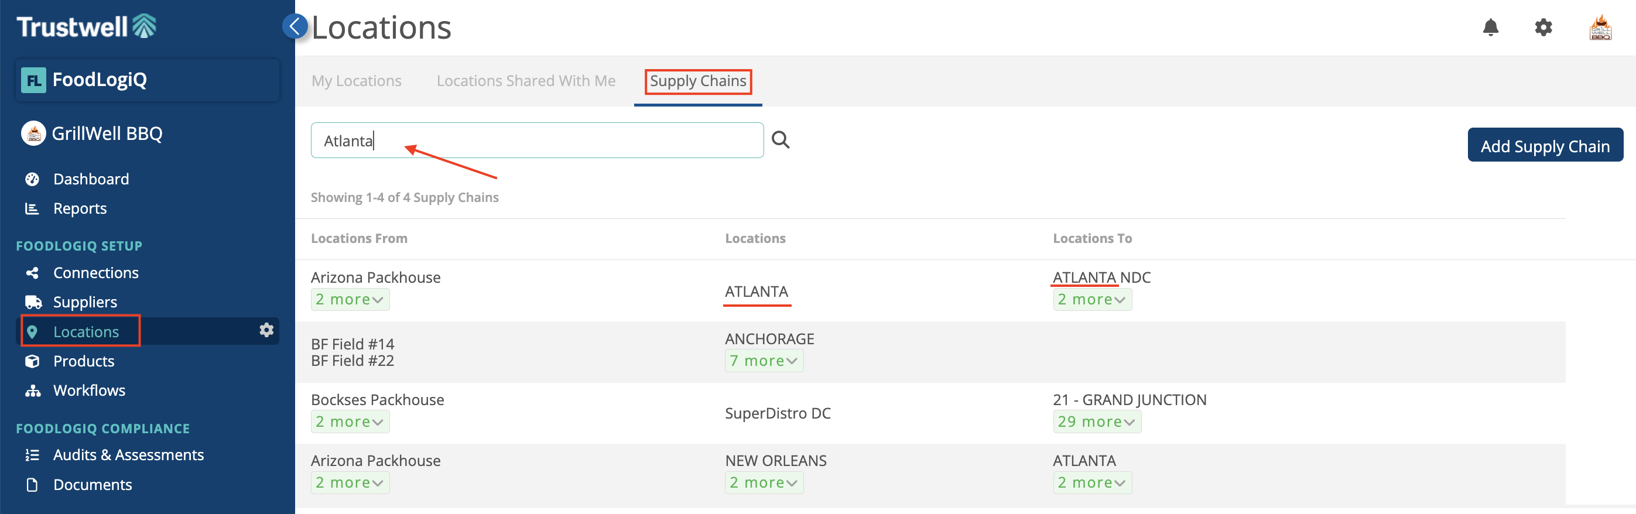This screenshot has width=1636, height=514.
Task: Click the NEW ORLEANS location text
Action: (775, 461)
